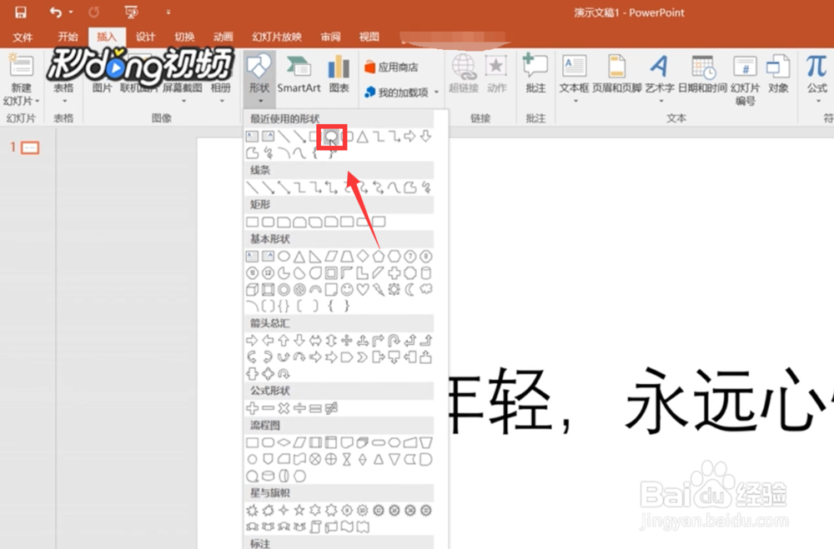The height and width of the screenshot is (549, 834).
Task: Expand the undo history dropdown arrow
Action: tap(71, 12)
